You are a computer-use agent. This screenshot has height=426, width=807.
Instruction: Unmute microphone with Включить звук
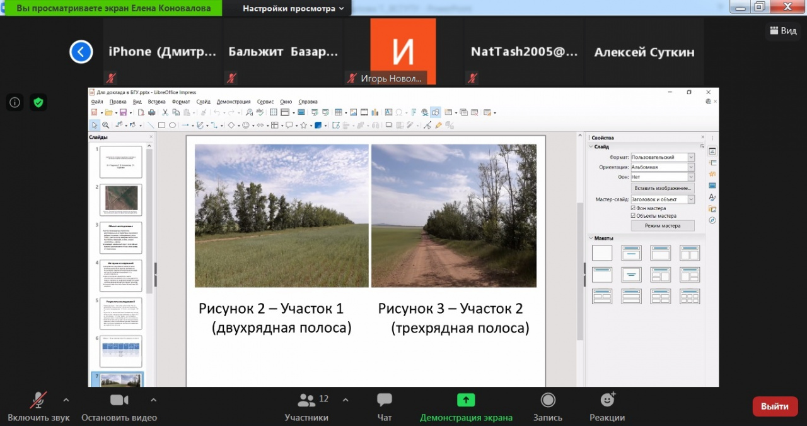(38, 400)
